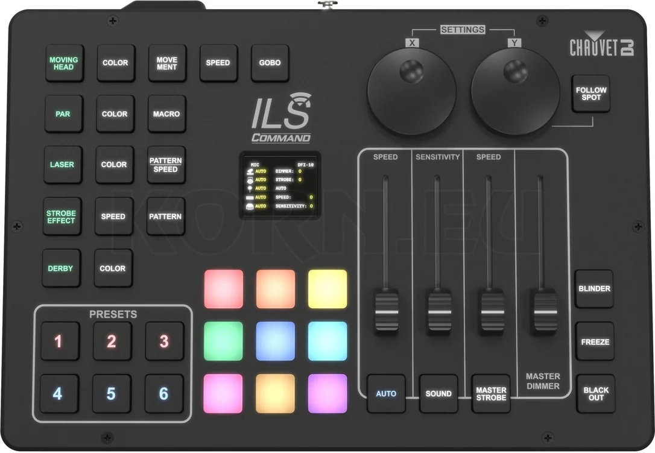Click the Master Dimmer fader handle

545,311
